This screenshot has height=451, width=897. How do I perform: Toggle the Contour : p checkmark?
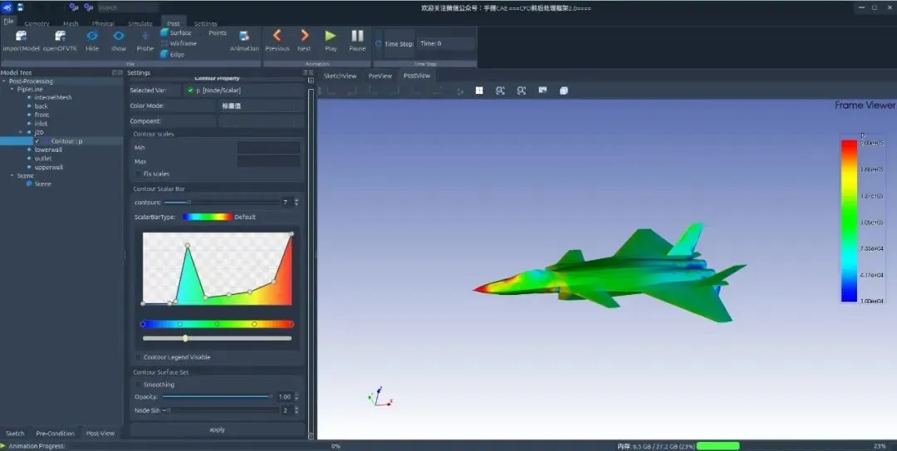tap(37, 141)
